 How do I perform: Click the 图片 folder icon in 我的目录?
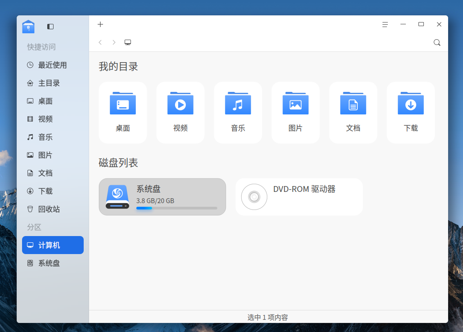click(x=296, y=103)
